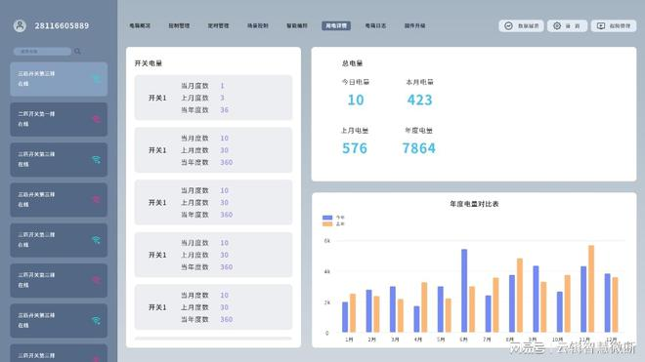Click the user avatar icon beside 28116605889
This screenshot has height=362, width=645.
20,26
